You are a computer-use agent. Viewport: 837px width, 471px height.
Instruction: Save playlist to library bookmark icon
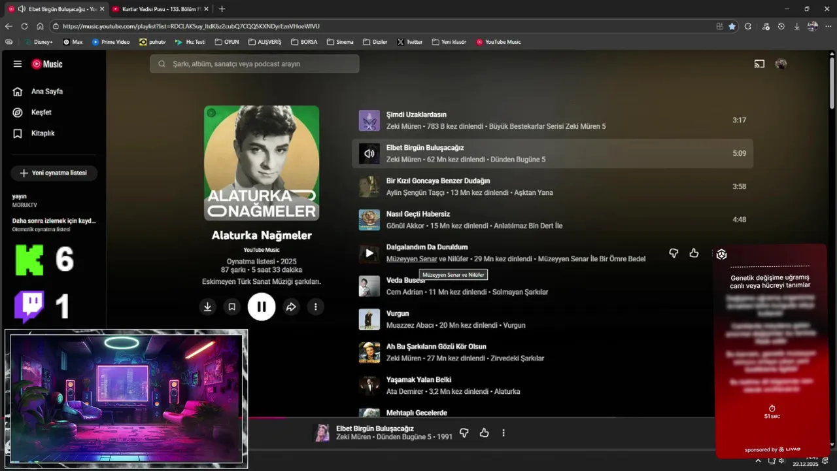(231, 307)
